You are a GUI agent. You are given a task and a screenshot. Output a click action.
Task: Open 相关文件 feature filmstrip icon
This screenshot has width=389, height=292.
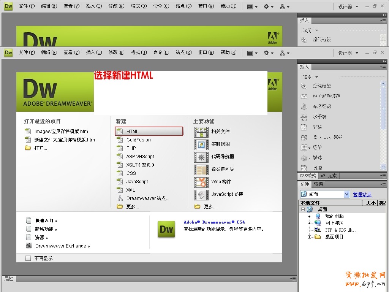pyautogui.click(x=201, y=132)
